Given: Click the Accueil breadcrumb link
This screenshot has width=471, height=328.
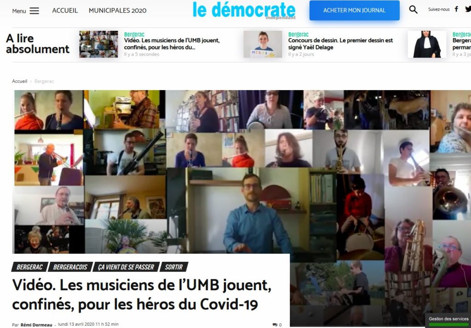Looking at the screenshot, I should pyautogui.click(x=19, y=81).
